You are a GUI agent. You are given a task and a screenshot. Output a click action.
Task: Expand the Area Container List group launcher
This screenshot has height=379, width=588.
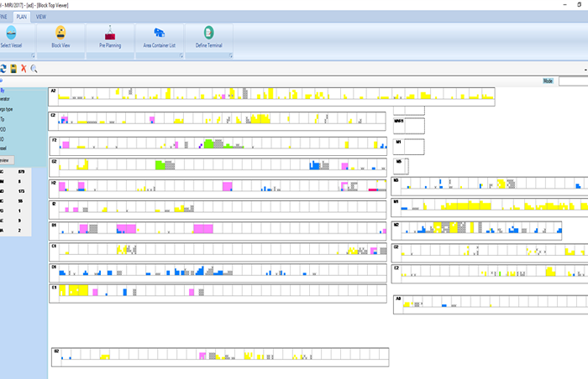pos(180,55)
